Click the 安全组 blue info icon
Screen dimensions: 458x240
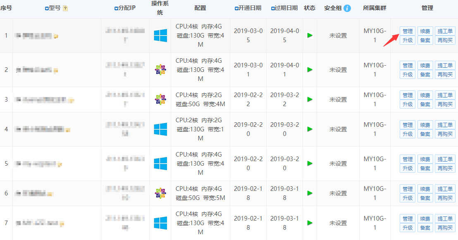[347, 8]
